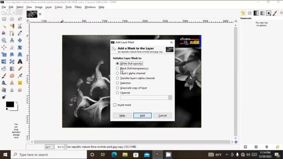Screen dimensions: 283x159
Task: Open the right dock tab configuration menu
Action: pos(281,13)
